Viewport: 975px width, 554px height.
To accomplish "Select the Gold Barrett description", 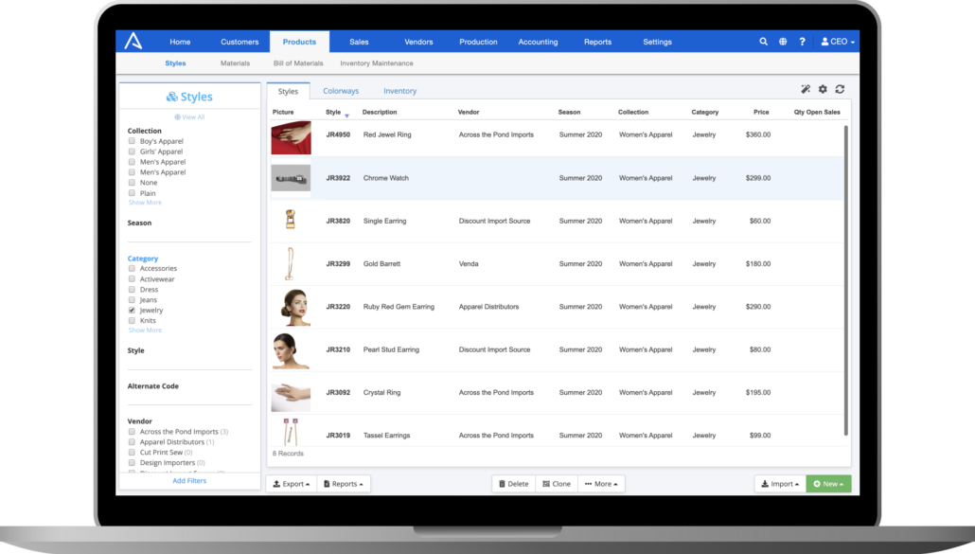I will (x=381, y=263).
